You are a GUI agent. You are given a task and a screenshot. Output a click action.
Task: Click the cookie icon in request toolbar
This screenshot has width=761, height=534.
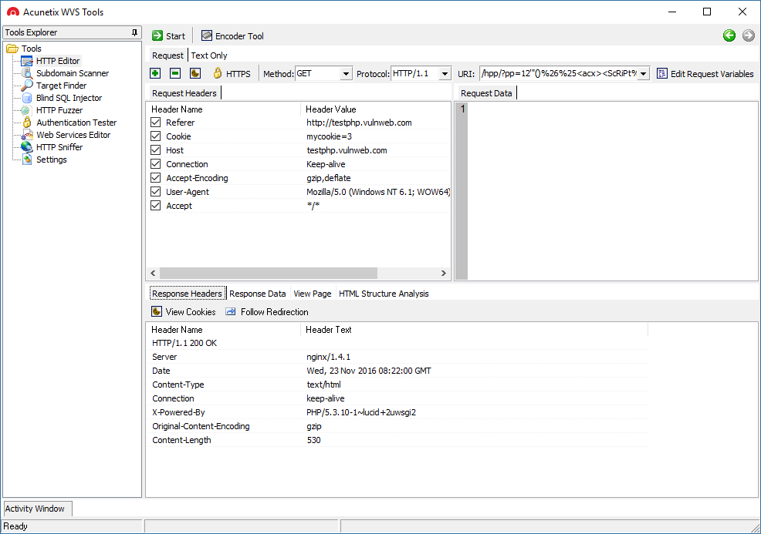[195, 73]
